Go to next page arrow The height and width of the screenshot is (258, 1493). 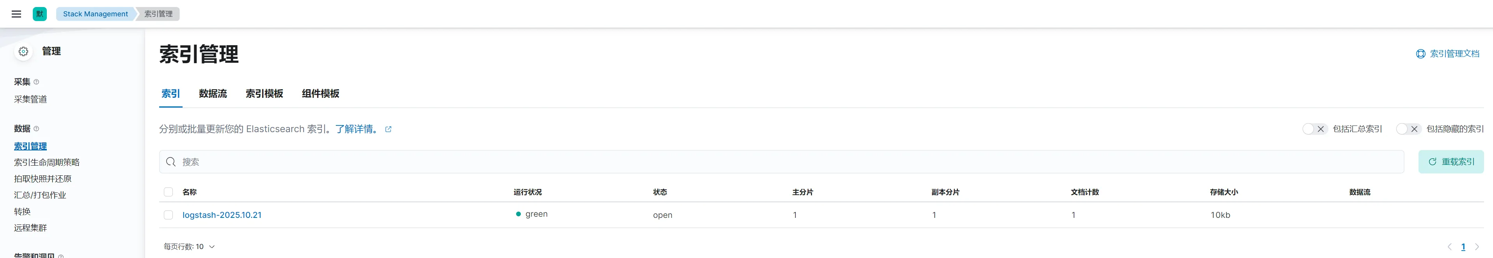pos(1477,247)
